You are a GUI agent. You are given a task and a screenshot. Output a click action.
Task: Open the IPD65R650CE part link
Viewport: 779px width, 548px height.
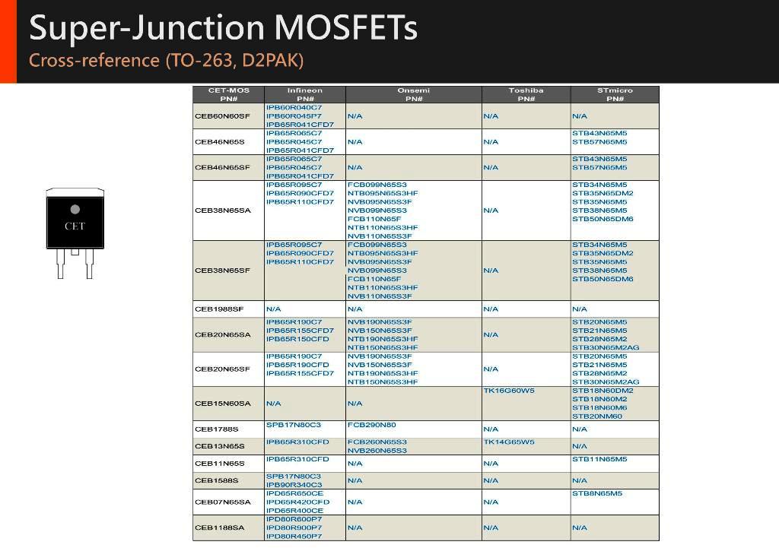point(294,493)
